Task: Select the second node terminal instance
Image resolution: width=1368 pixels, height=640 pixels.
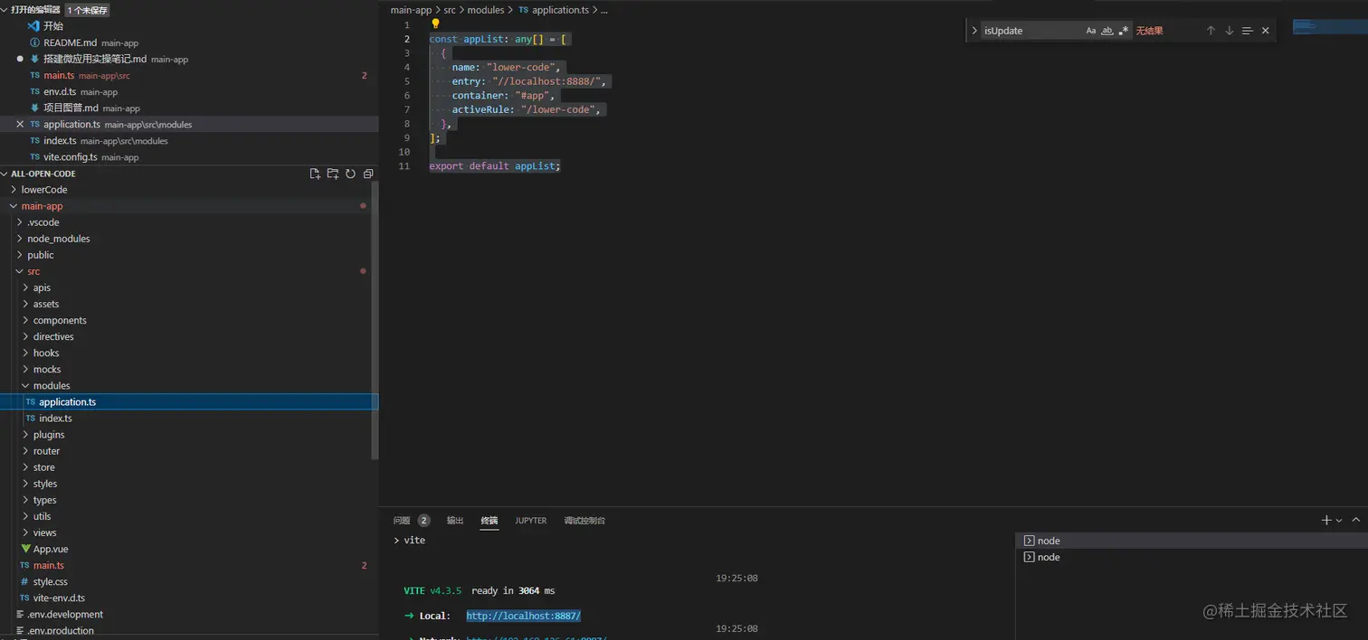Action: tap(1192, 557)
